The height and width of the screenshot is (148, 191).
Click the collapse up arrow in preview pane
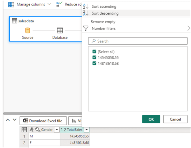(8, 120)
